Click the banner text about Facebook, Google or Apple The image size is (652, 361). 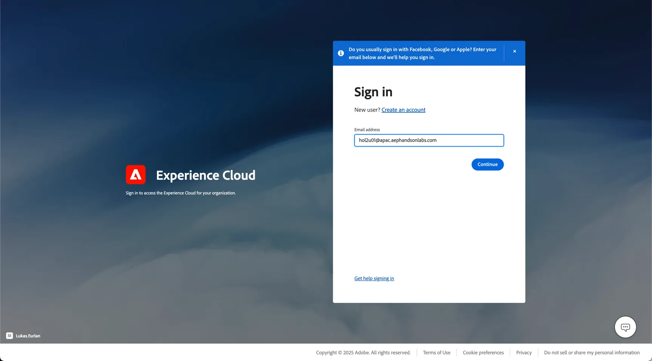(423, 53)
